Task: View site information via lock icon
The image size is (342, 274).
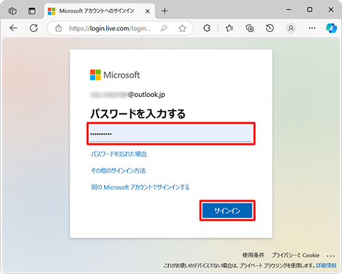Action: pos(59,28)
